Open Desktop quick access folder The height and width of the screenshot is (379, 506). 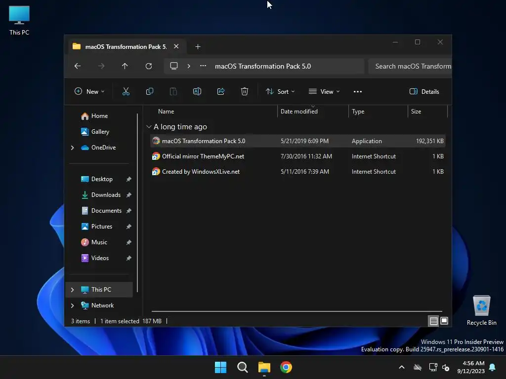pos(102,179)
